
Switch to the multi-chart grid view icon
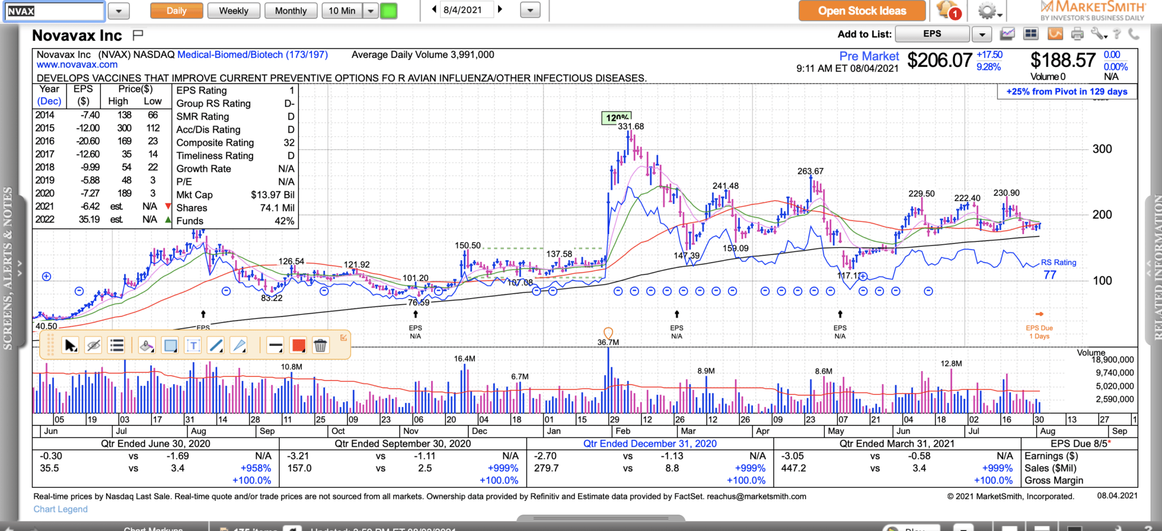tap(1031, 34)
